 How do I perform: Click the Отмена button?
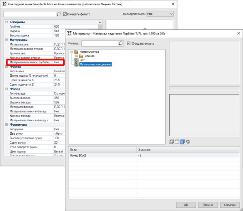point(208,205)
